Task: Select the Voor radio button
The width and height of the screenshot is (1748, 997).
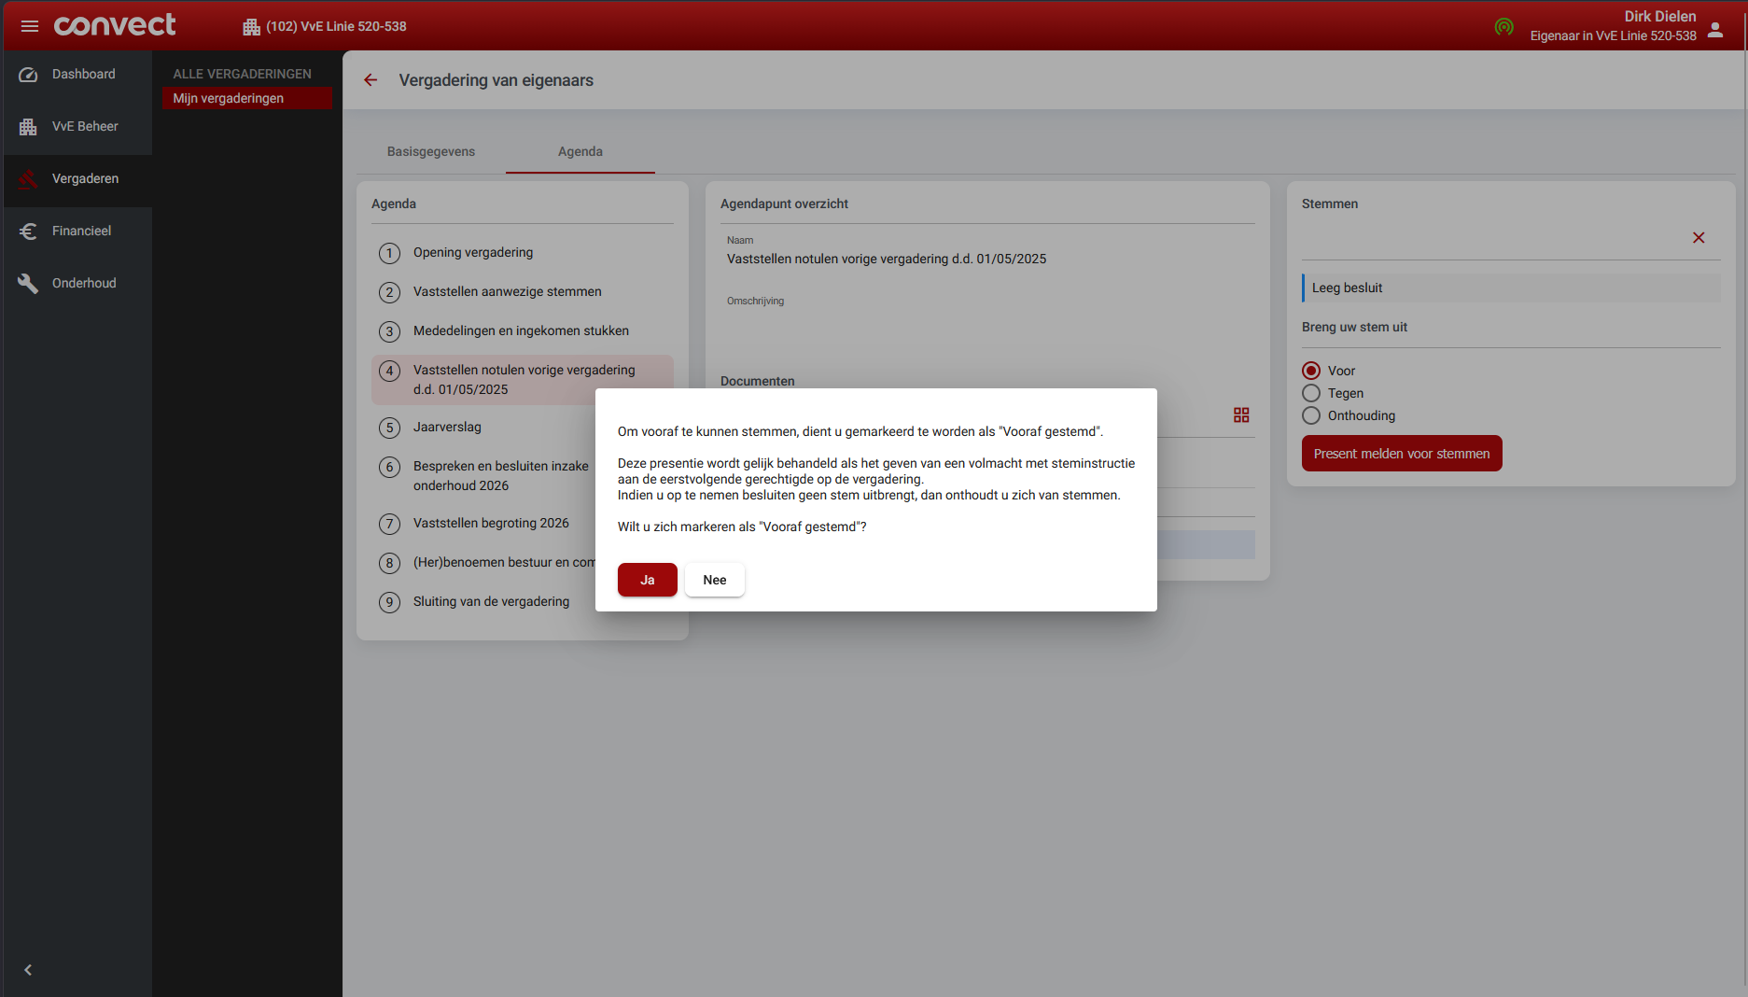Action: [x=1311, y=371]
